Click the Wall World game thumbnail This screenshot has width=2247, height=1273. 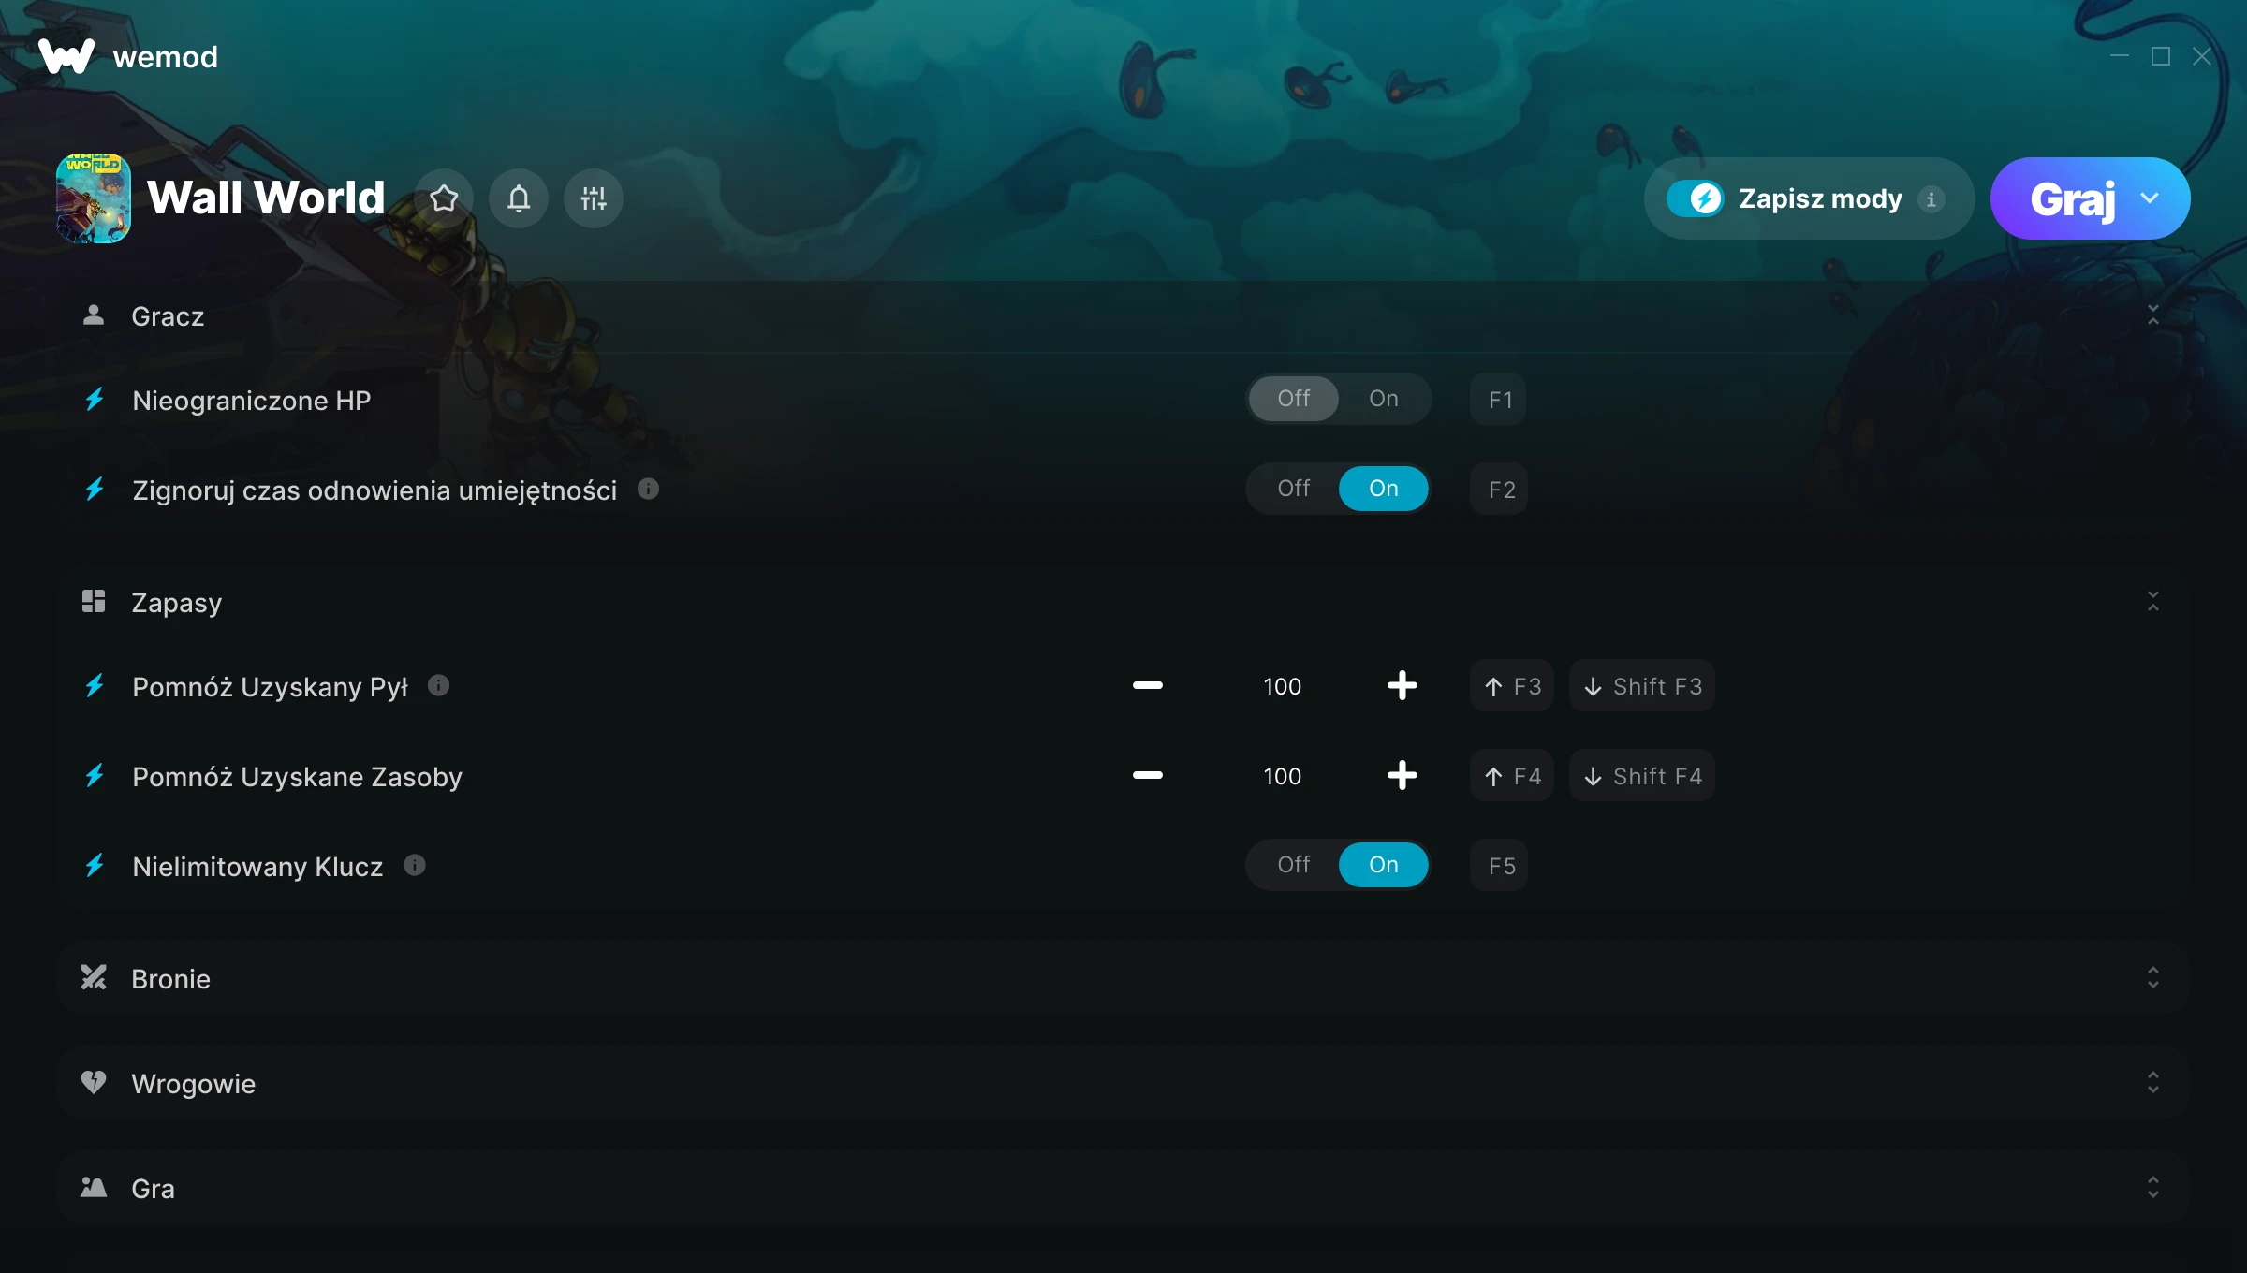click(x=94, y=198)
